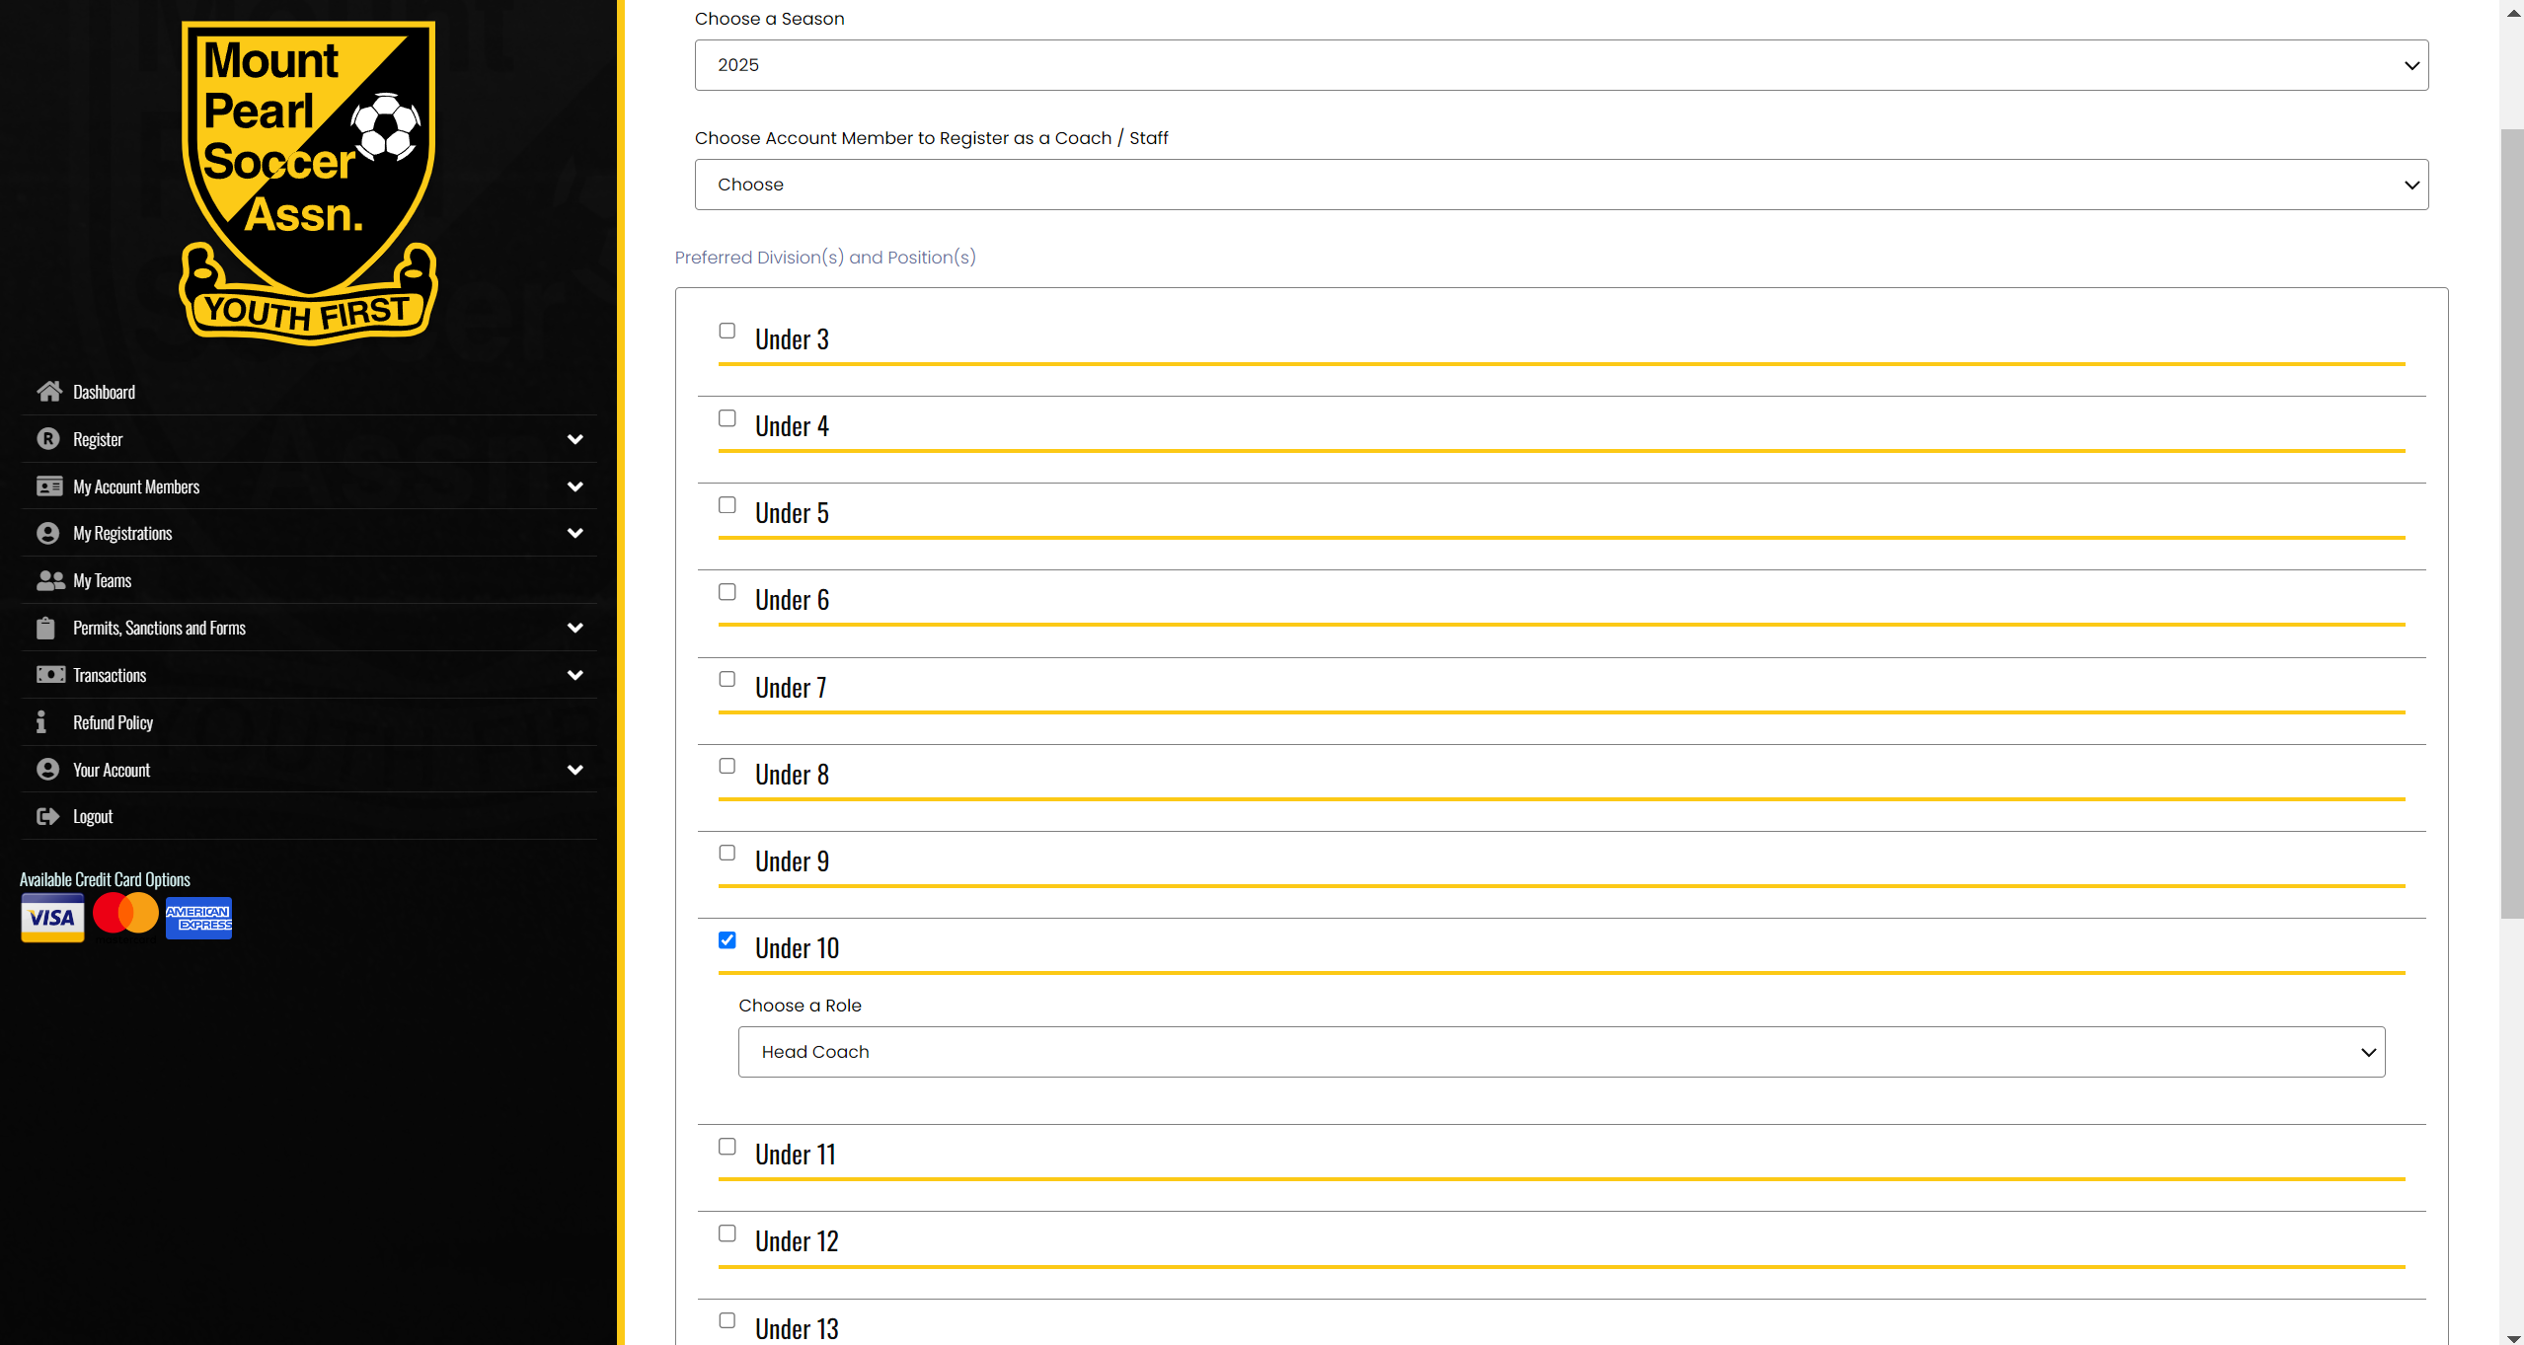Expand the Transactions chevron
2524x1345 pixels.
[x=575, y=675]
